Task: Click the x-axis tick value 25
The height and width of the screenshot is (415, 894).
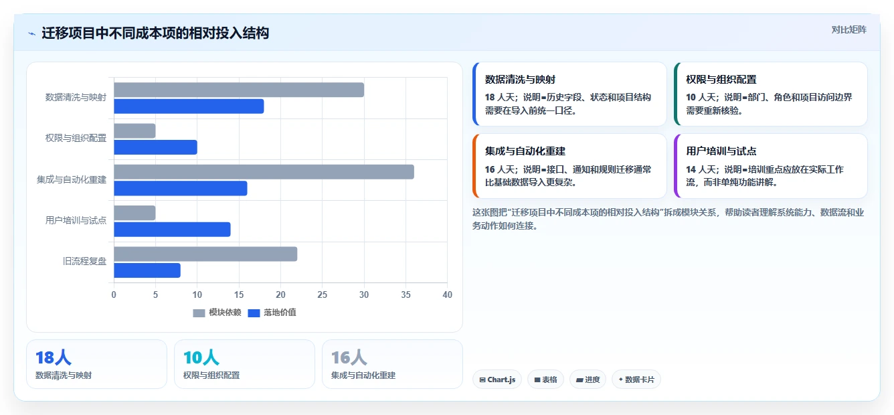Action: [x=323, y=295]
